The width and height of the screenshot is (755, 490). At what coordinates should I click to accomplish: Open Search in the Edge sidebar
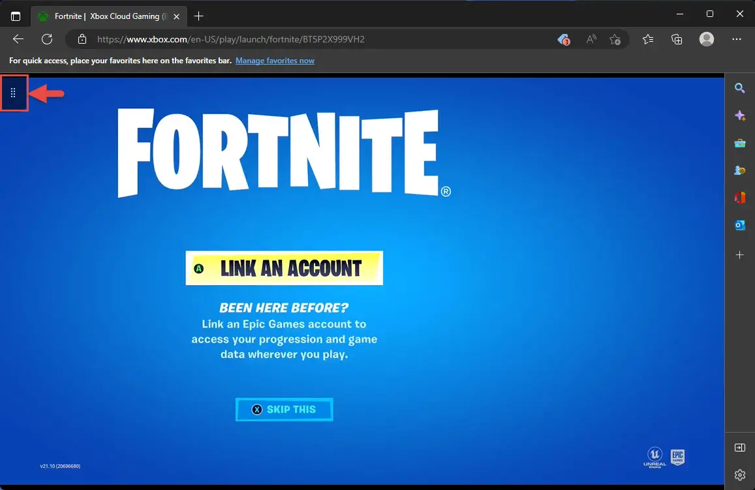pyautogui.click(x=739, y=88)
